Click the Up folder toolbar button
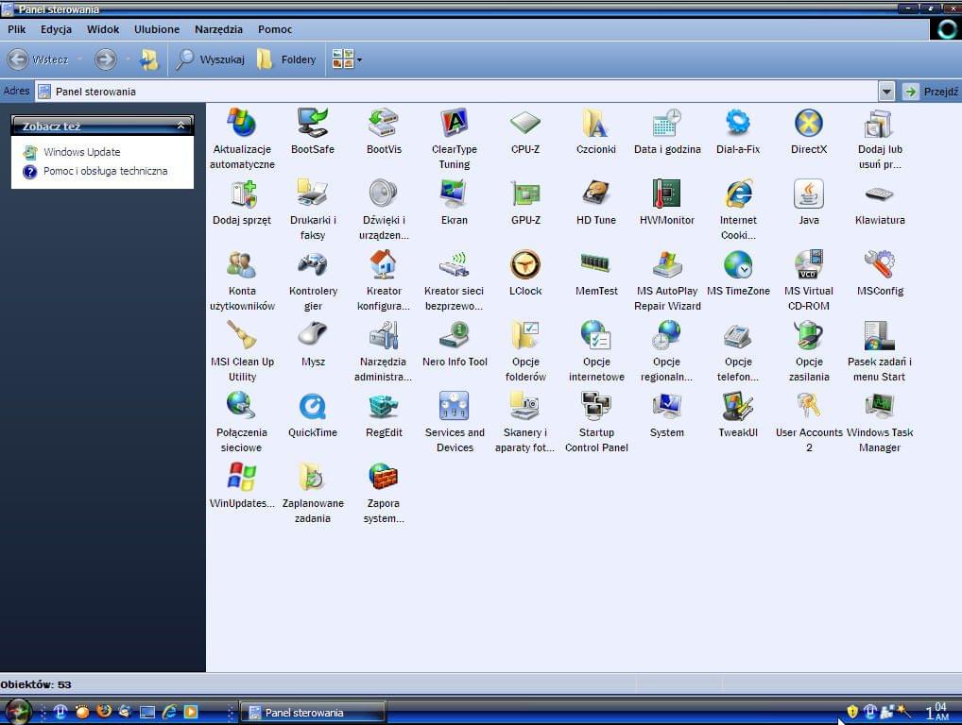This screenshot has width=962, height=725. click(x=149, y=59)
